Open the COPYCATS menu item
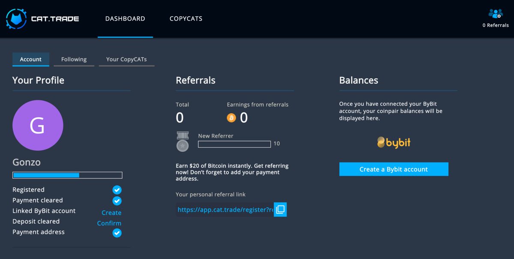 click(186, 19)
